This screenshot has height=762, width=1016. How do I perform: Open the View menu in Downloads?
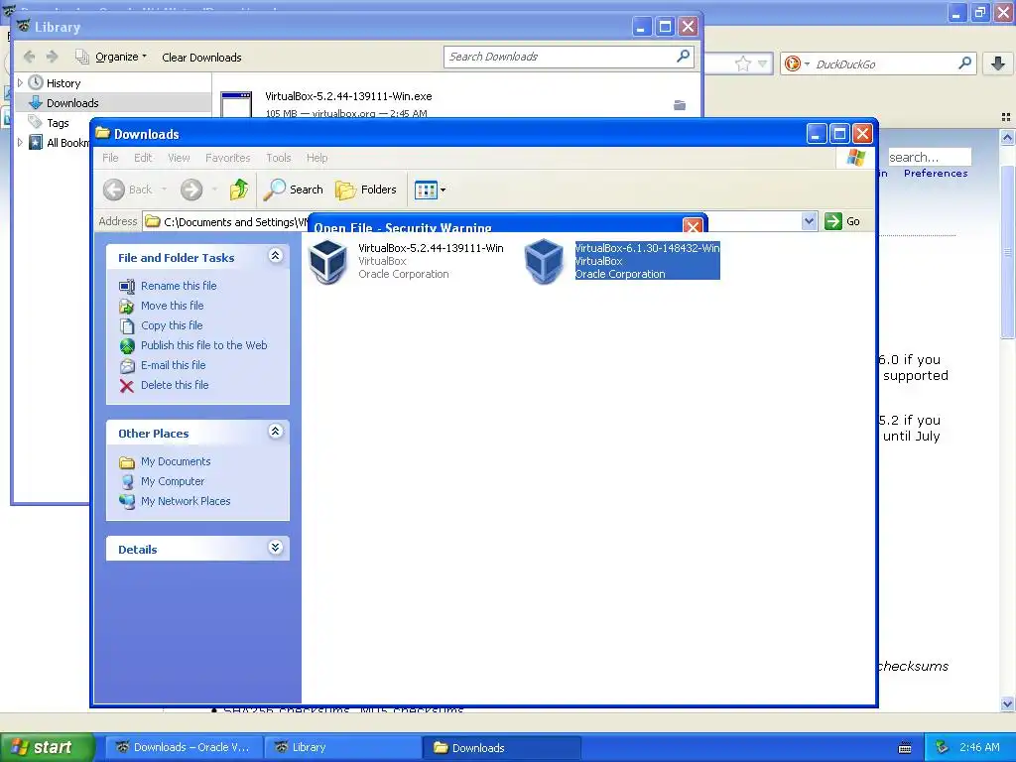pos(179,158)
